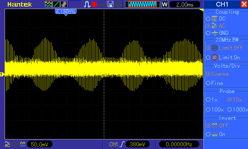Click the dual-sine waveform display icon
The image size is (248, 149).
(48, 4)
